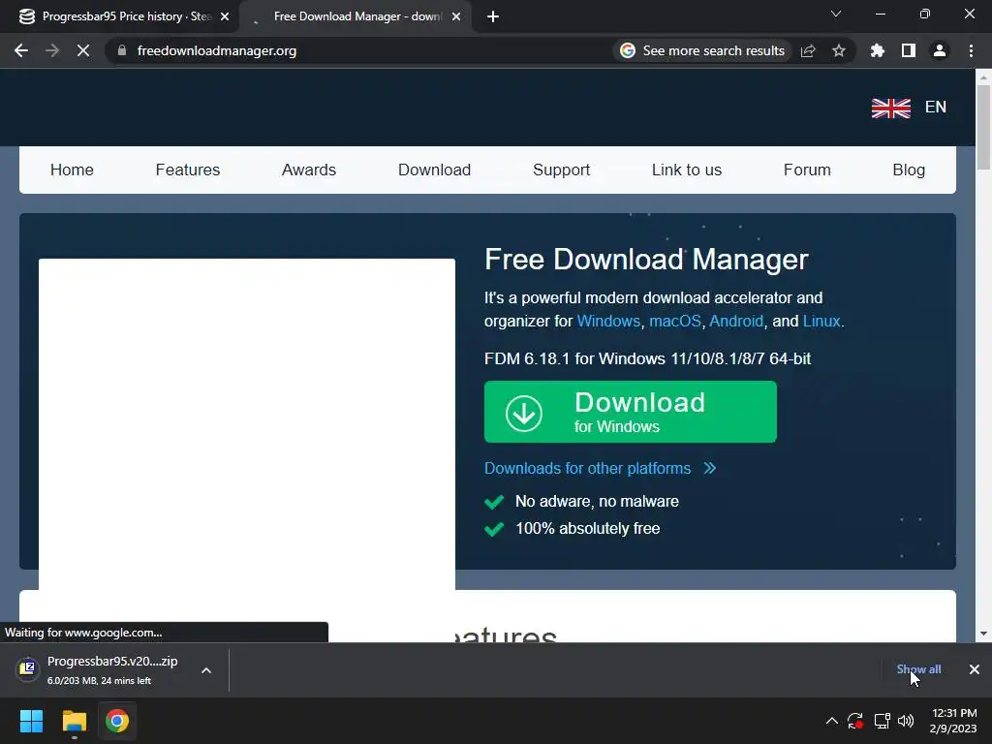Click the Google icon in address bar
This screenshot has width=992, height=744.
coord(628,50)
